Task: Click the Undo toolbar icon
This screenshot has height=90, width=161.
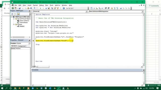Action: click(34, 8)
